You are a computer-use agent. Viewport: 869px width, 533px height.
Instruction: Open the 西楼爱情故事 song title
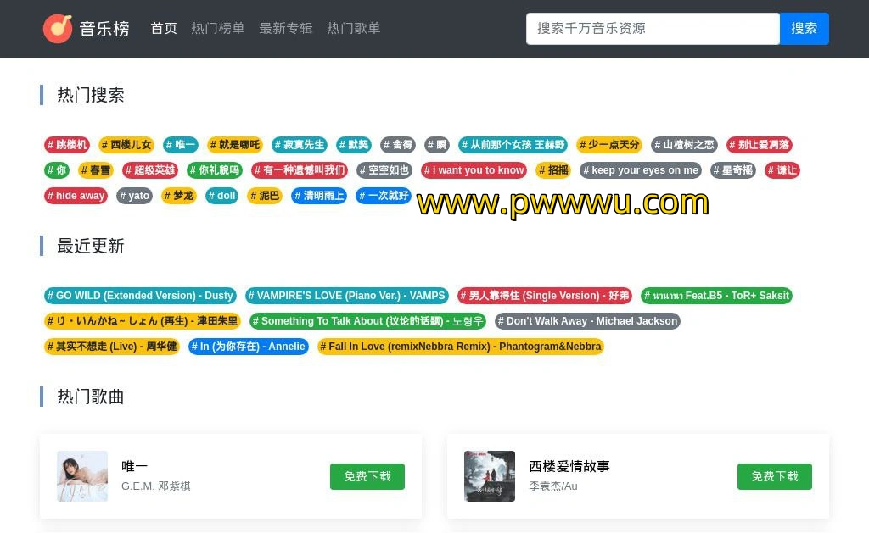coord(569,467)
